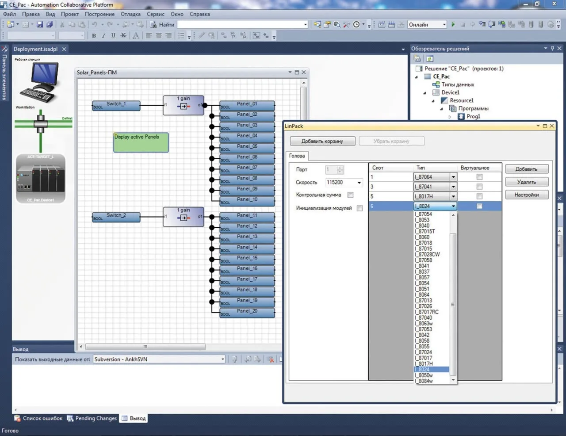
Task: Click the center text alignment icon
Action: [159, 35]
